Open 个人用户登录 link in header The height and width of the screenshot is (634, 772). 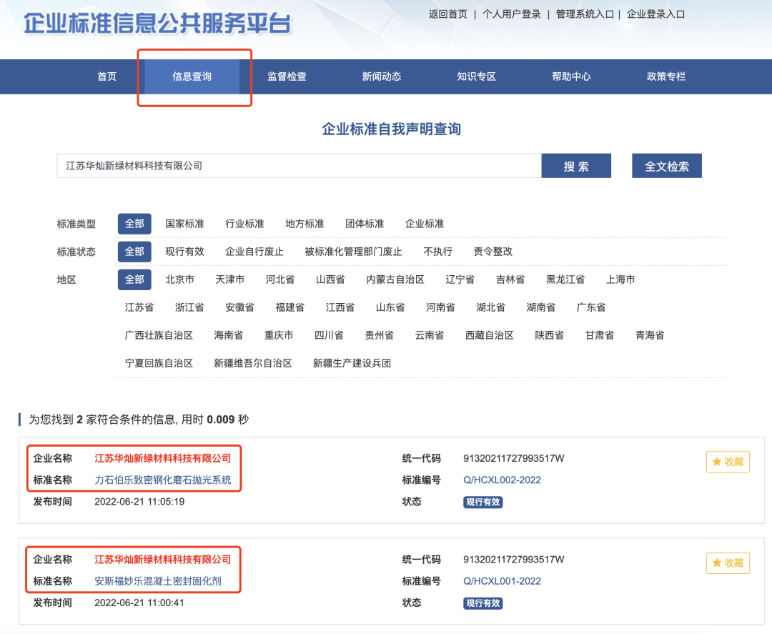coord(511,14)
